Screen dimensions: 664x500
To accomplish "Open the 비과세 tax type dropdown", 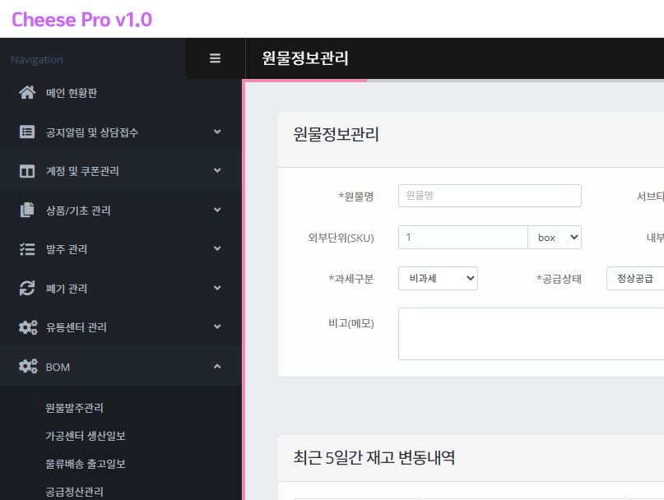I will point(438,279).
